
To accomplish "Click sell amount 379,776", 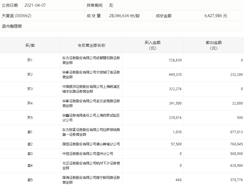I will point(236,180).
